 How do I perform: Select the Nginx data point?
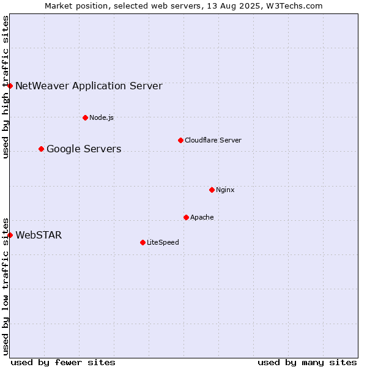212,190
